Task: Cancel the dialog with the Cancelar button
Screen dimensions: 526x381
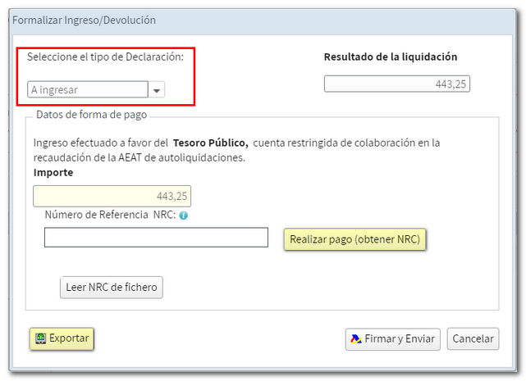Action: tap(473, 339)
